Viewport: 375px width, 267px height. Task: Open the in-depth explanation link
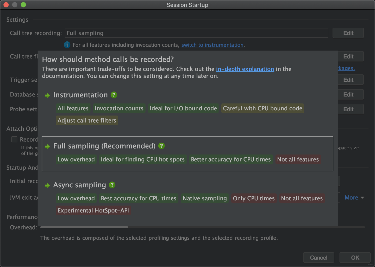tap(245, 69)
